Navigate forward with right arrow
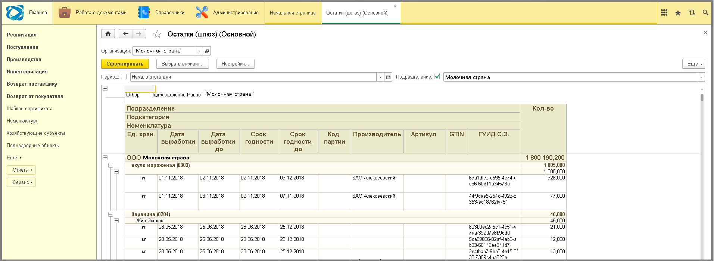 [139, 34]
